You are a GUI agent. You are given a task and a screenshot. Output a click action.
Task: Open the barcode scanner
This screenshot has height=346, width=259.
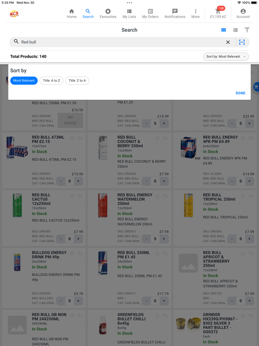(x=242, y=42)
